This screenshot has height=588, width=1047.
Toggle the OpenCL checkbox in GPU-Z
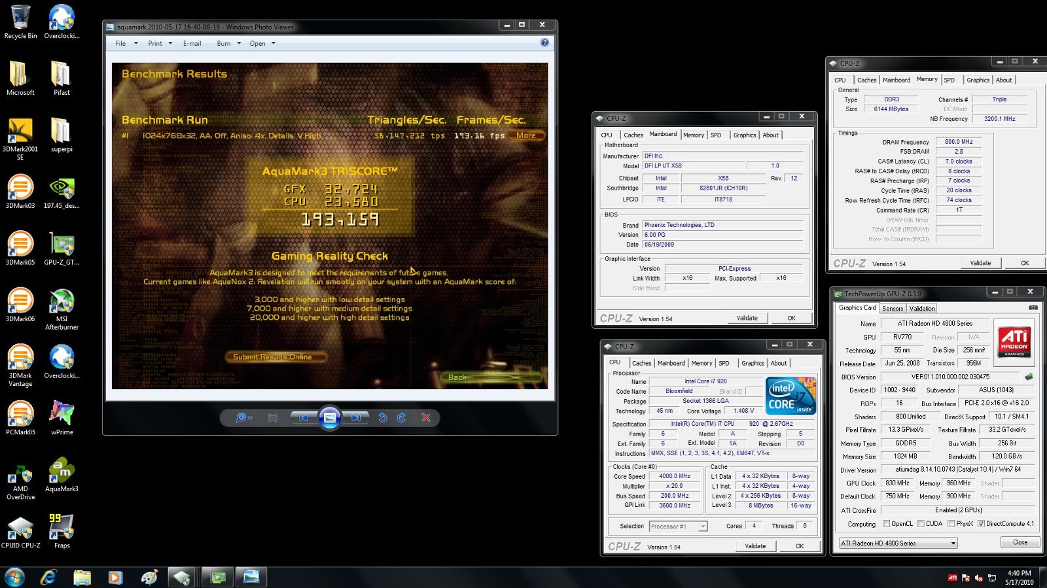point(886,523)
